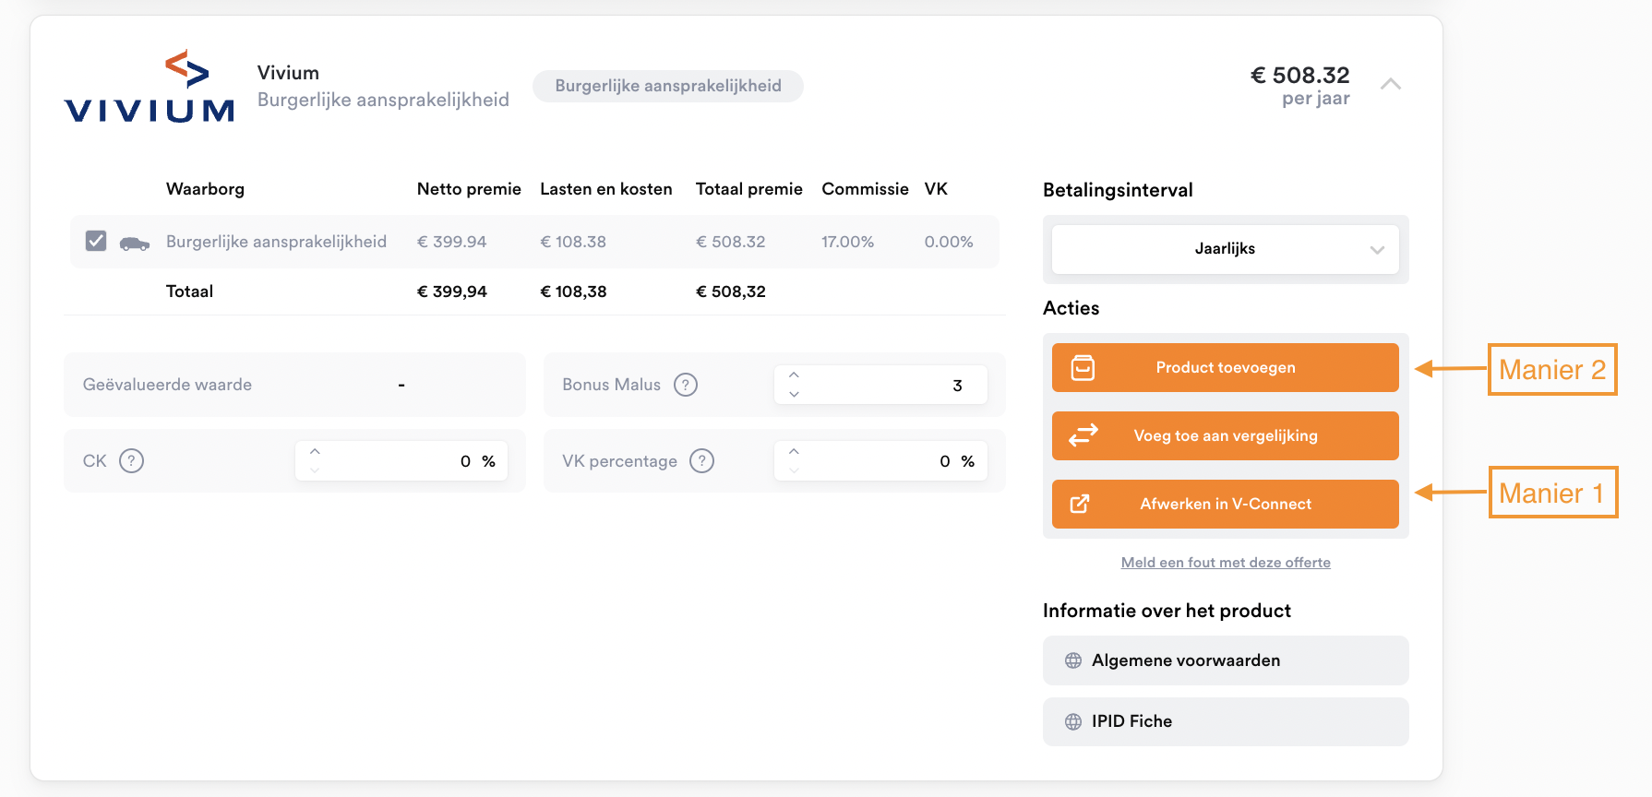Increase the VK percentage value

click(794, 451)
